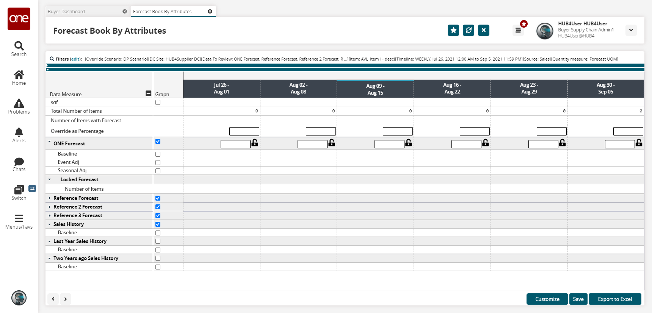Expand the Reference 3 Forecast row

pos(49,215)
